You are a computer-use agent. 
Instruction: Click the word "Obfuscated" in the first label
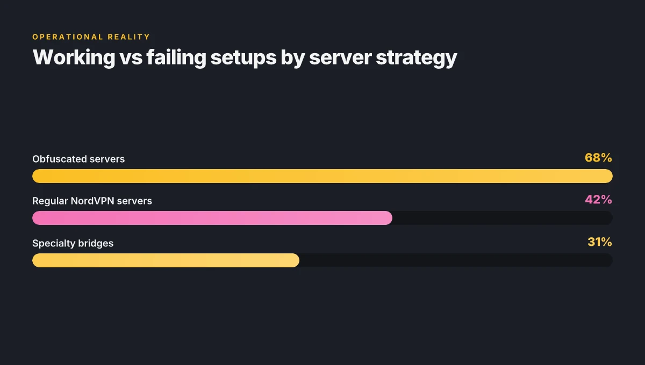[55, 159]
